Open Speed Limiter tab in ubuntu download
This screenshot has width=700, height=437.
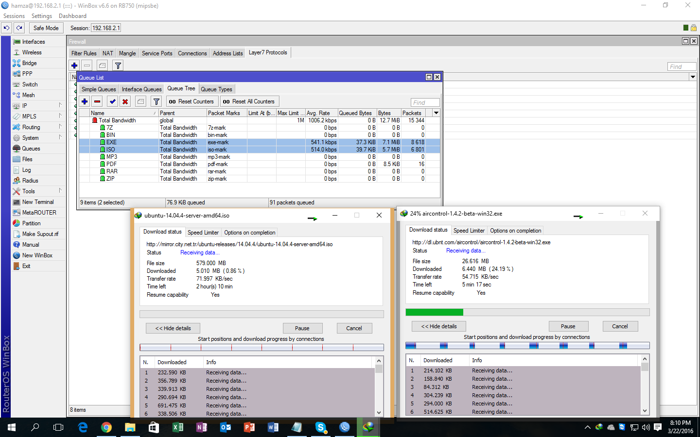203,233
